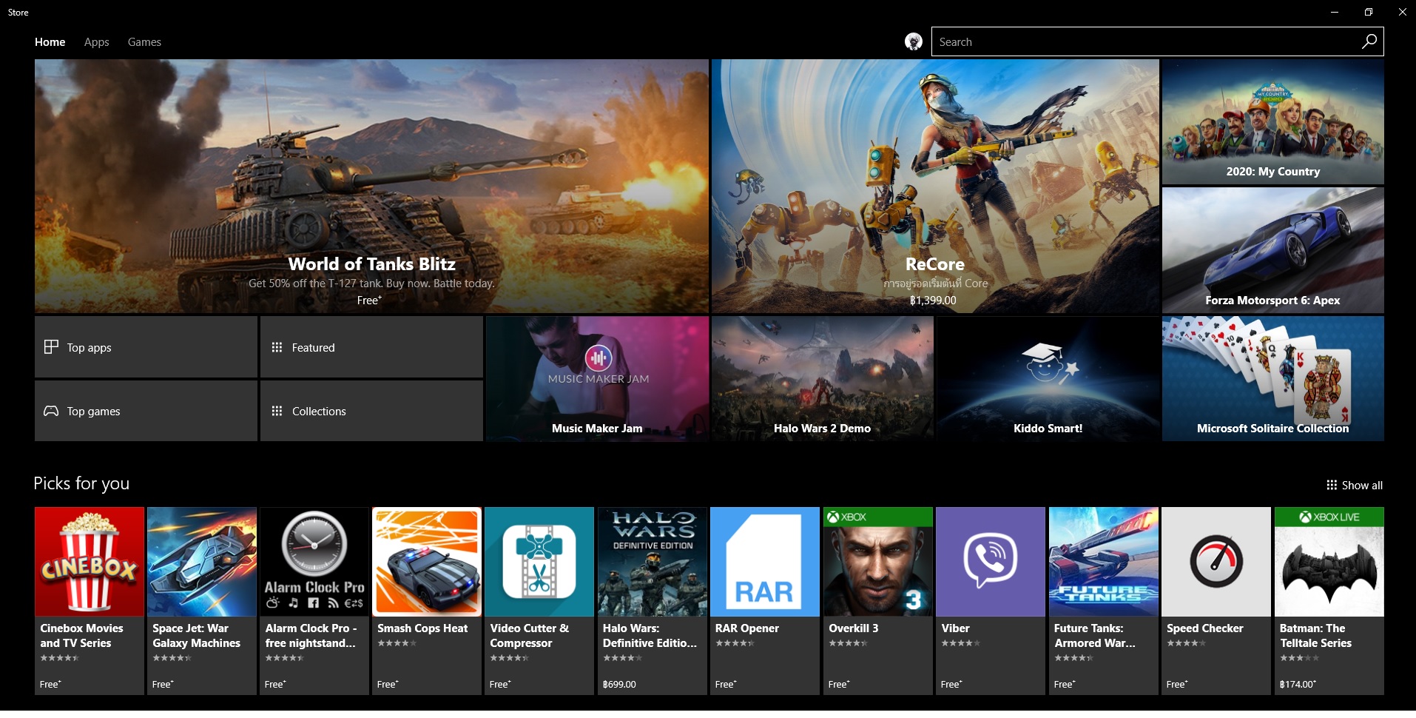Open the Featured section
1416x718 pixels.
(x=371, y=347)
